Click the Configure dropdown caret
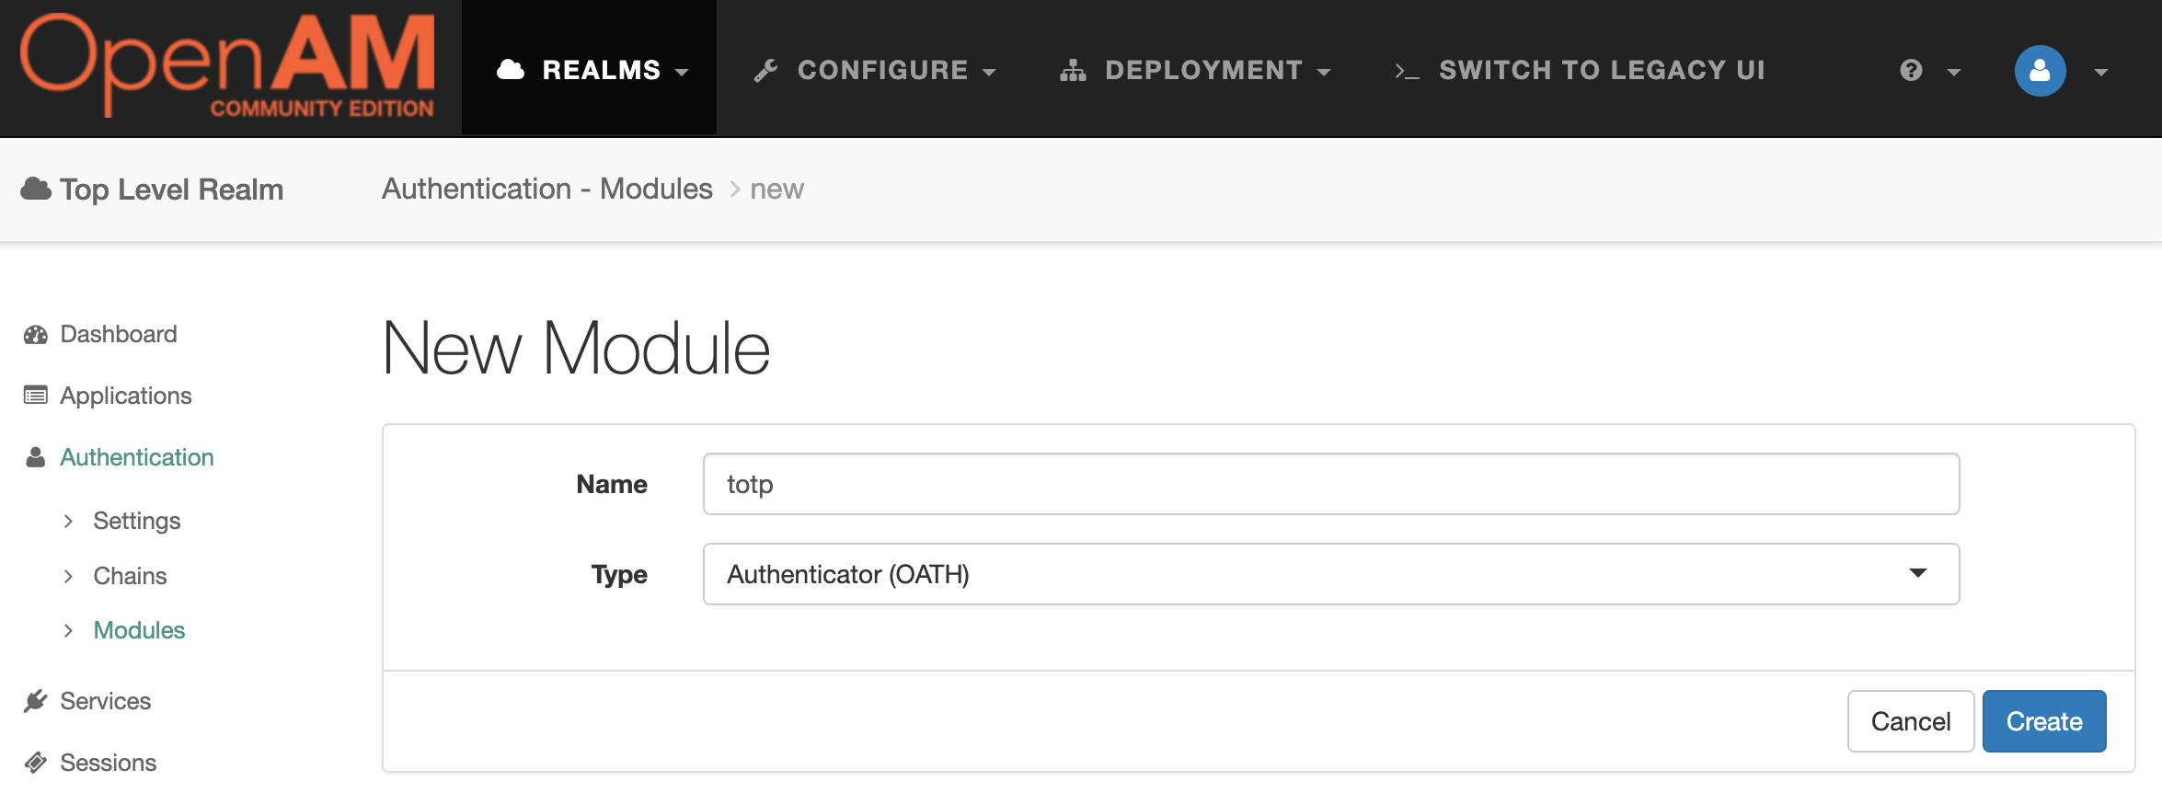Viewport: 2162px width, 793px height. click(x=989, y=72)
